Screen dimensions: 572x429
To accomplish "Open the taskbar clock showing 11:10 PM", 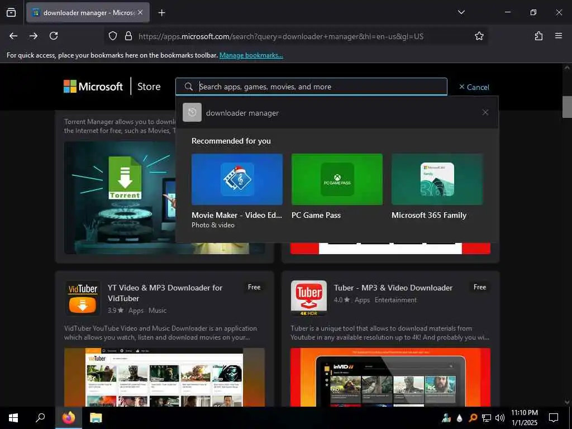I will [x=524, y=418].
